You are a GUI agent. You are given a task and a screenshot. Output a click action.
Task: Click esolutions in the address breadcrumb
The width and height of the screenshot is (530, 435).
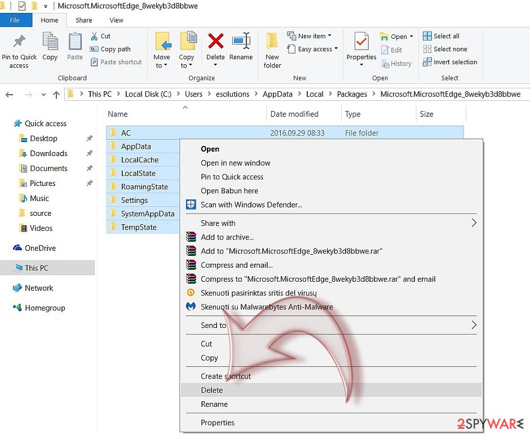[x=232, y=94]
